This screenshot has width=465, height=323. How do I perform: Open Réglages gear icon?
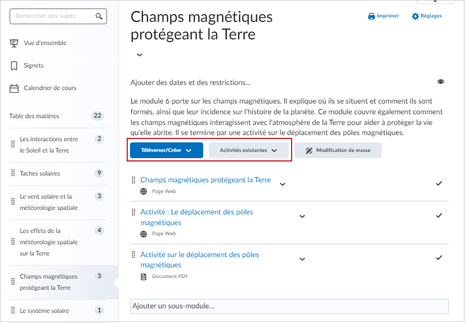(415, 16)
